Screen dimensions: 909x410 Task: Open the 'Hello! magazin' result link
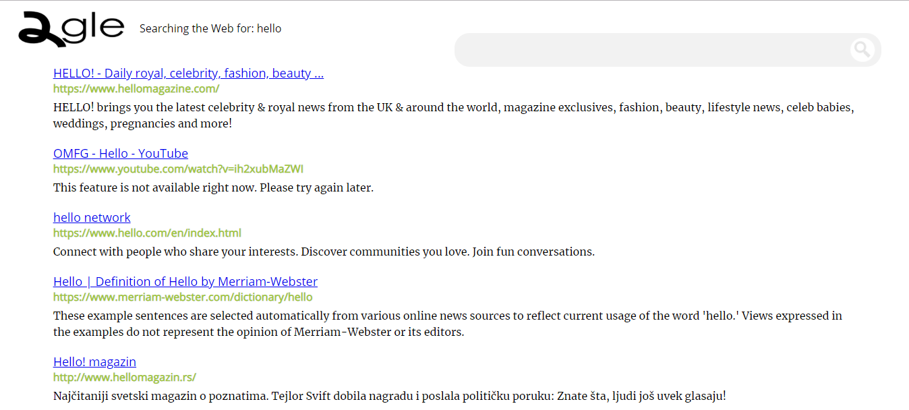[94, 361]
